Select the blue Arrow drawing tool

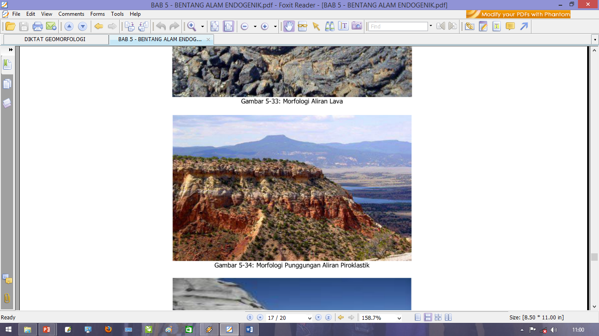click(x=524, y=26)
